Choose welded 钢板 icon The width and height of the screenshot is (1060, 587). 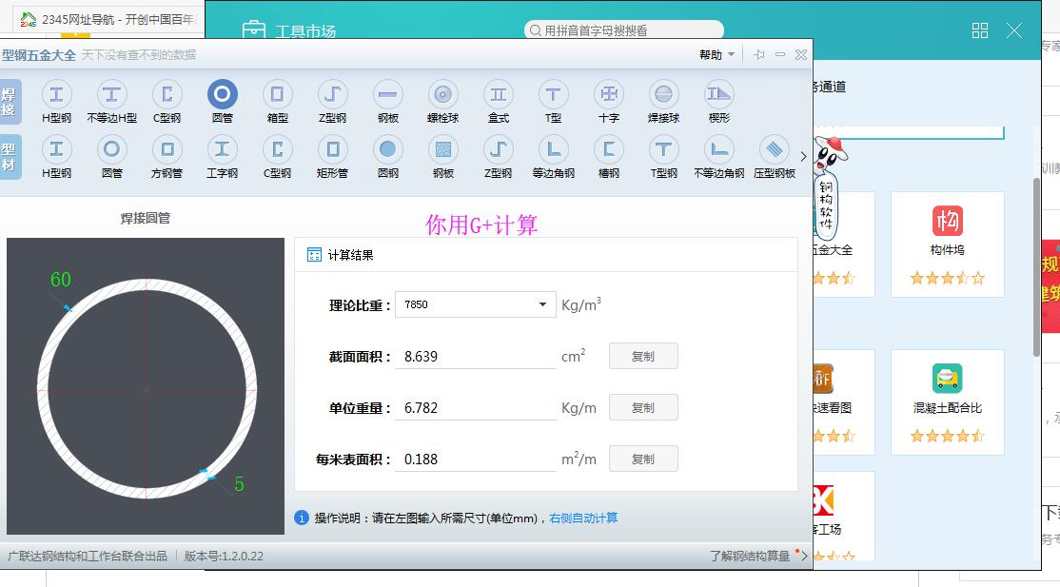pos(388,95)
